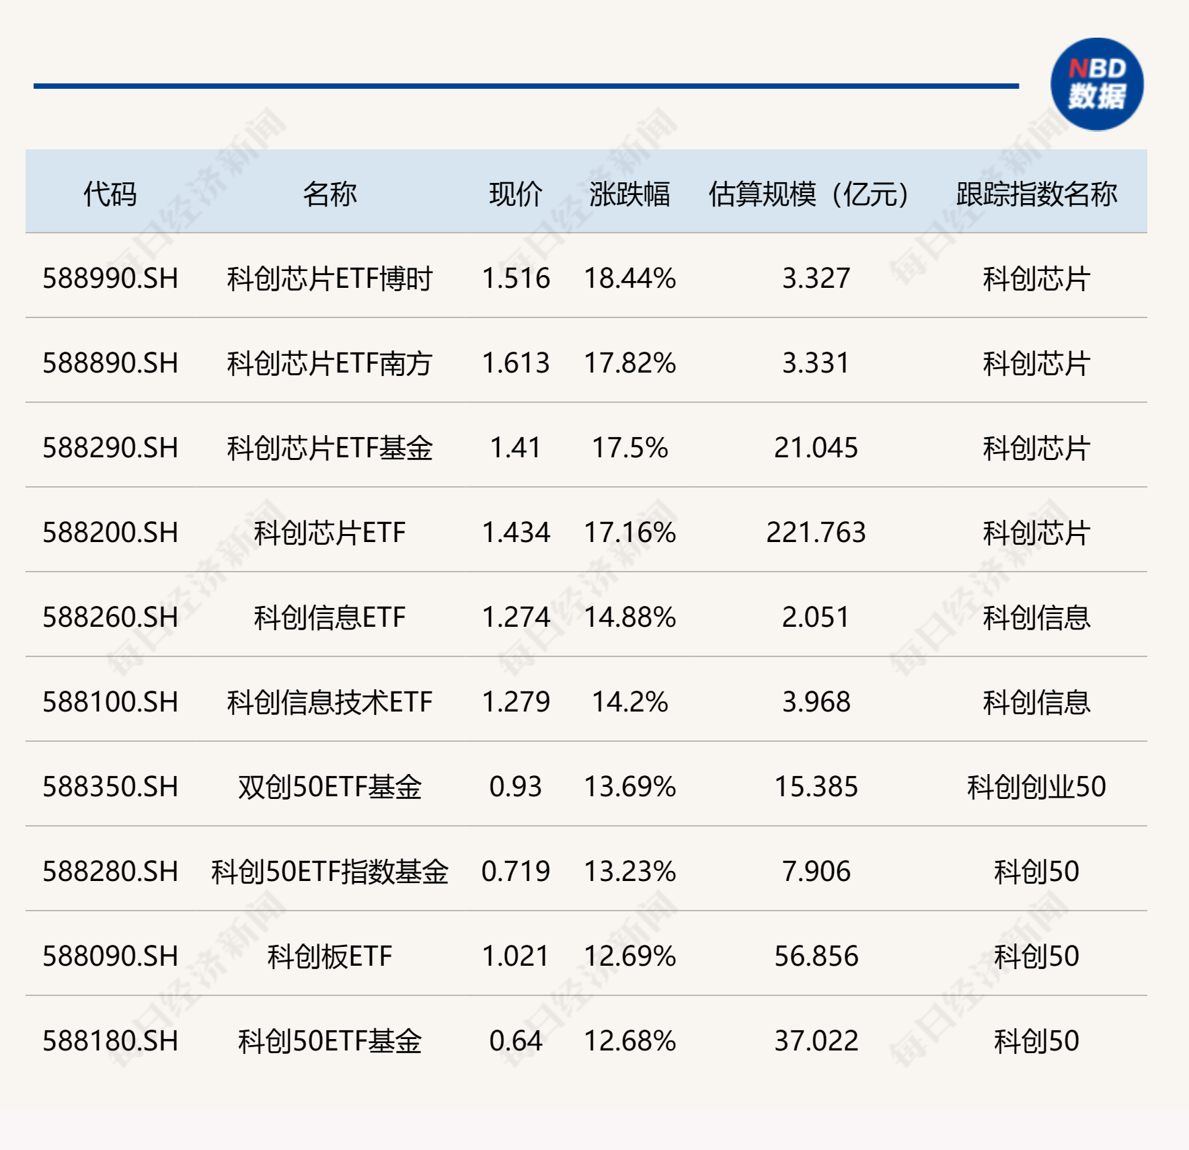Select the scale value 37.022
1189x1150 pixels.
point(816,1041)
